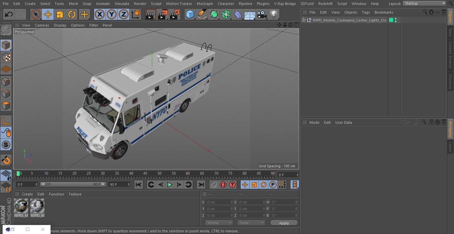
Task: Toggle X axis lock
Action: pos(100,14)
